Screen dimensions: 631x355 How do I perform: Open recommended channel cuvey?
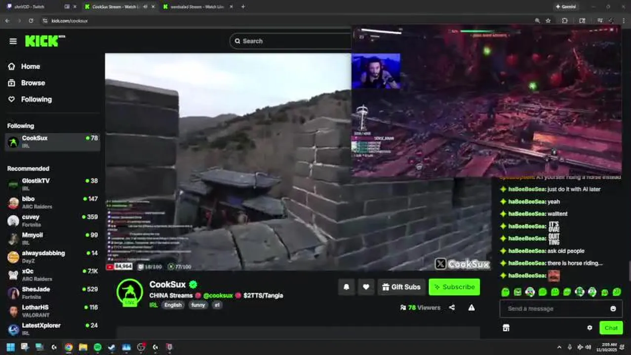53,220
